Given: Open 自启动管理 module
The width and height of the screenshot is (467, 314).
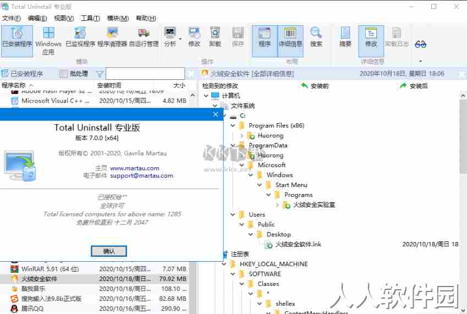Looking at the screenshot, I should 144,38.
